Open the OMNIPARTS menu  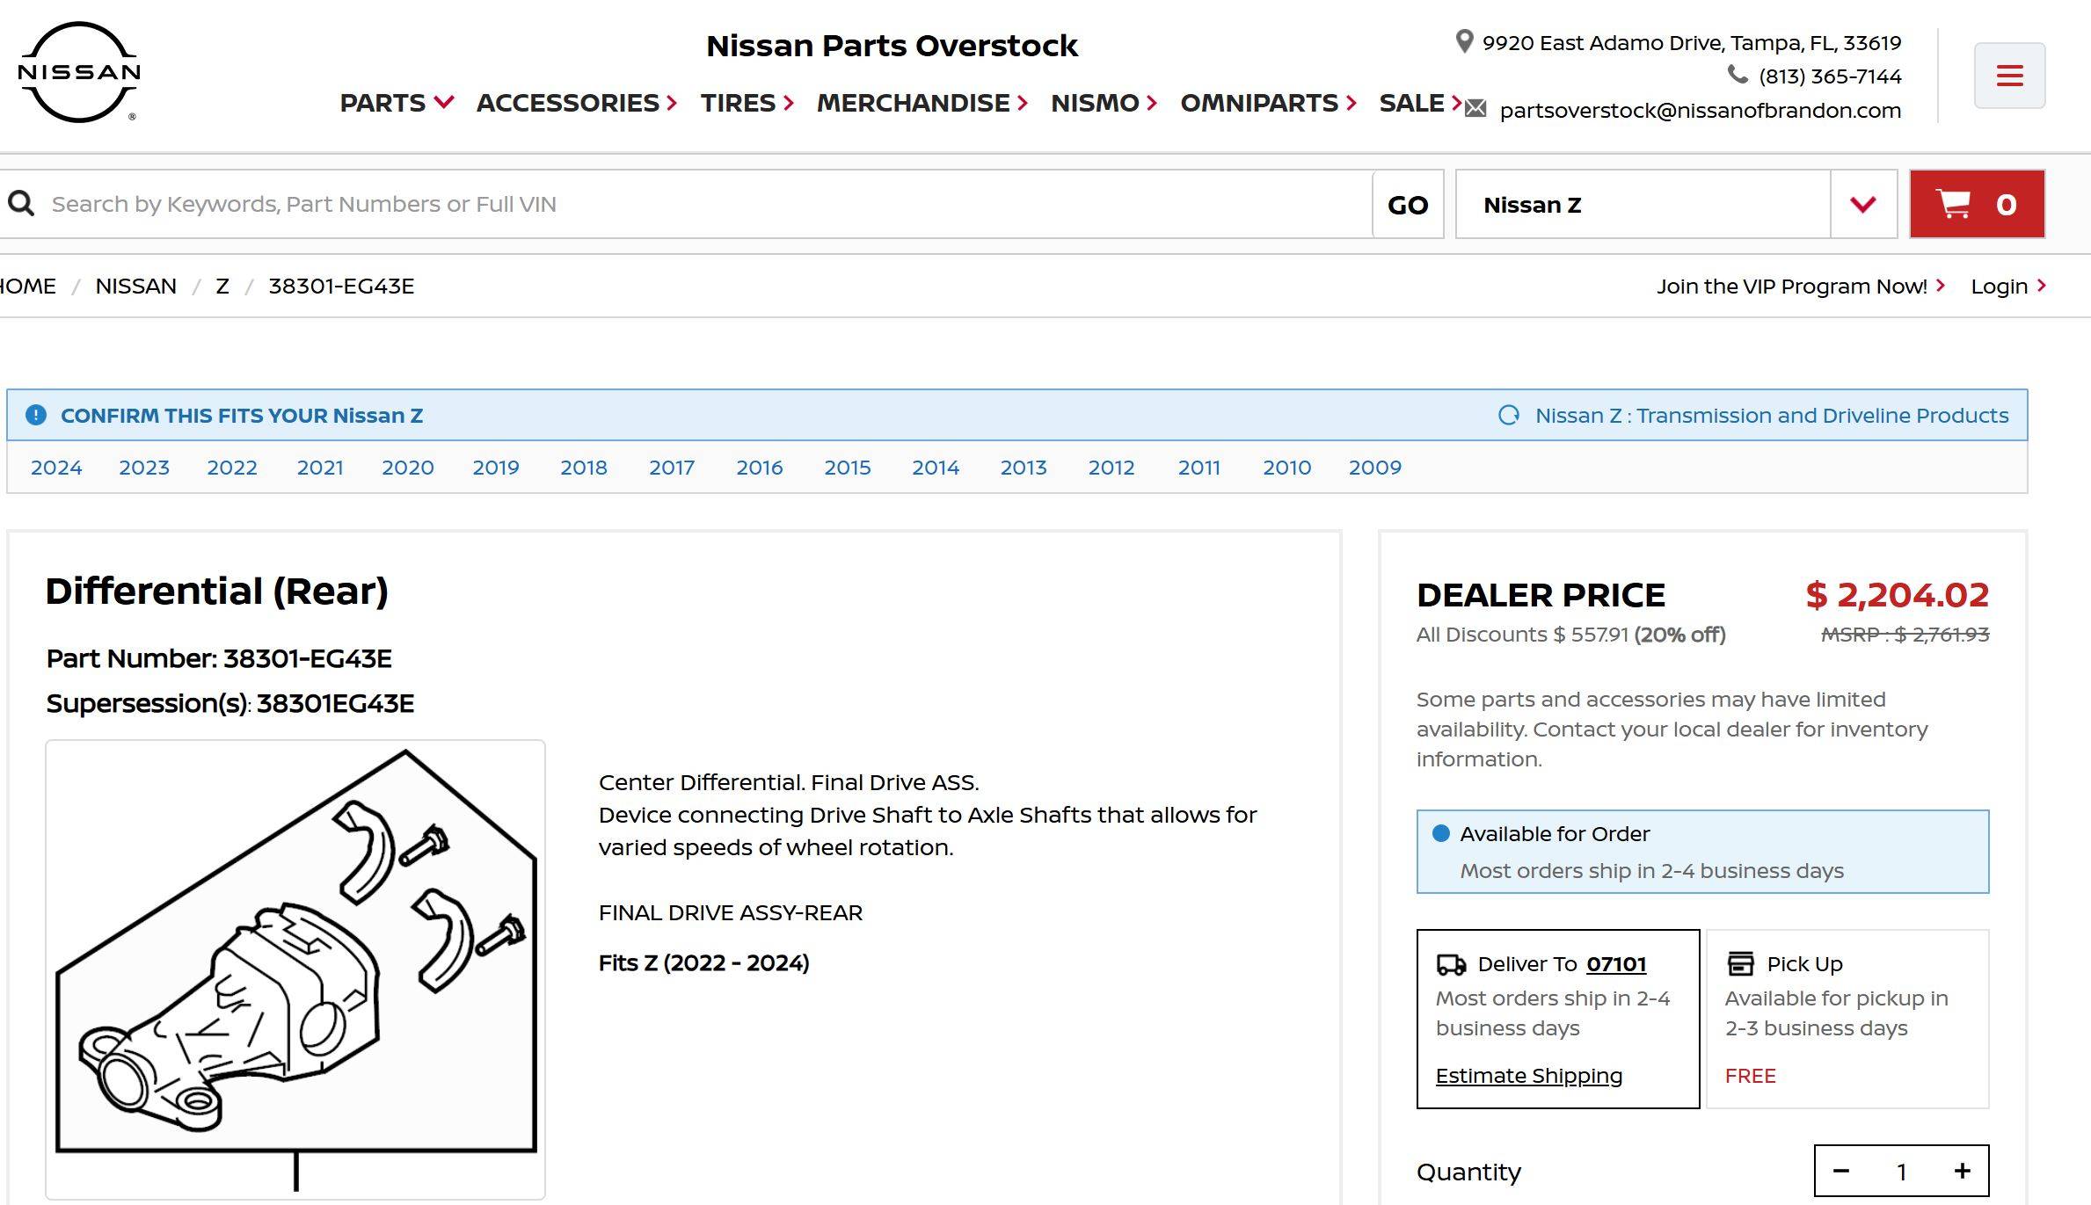1268,103
